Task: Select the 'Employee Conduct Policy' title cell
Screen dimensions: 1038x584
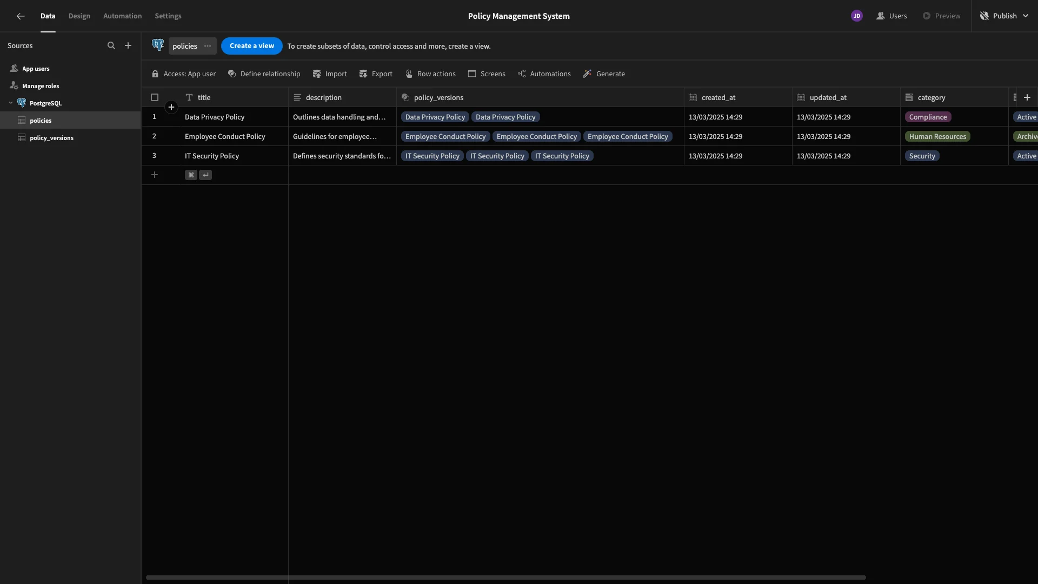Action: click(234, 137)
